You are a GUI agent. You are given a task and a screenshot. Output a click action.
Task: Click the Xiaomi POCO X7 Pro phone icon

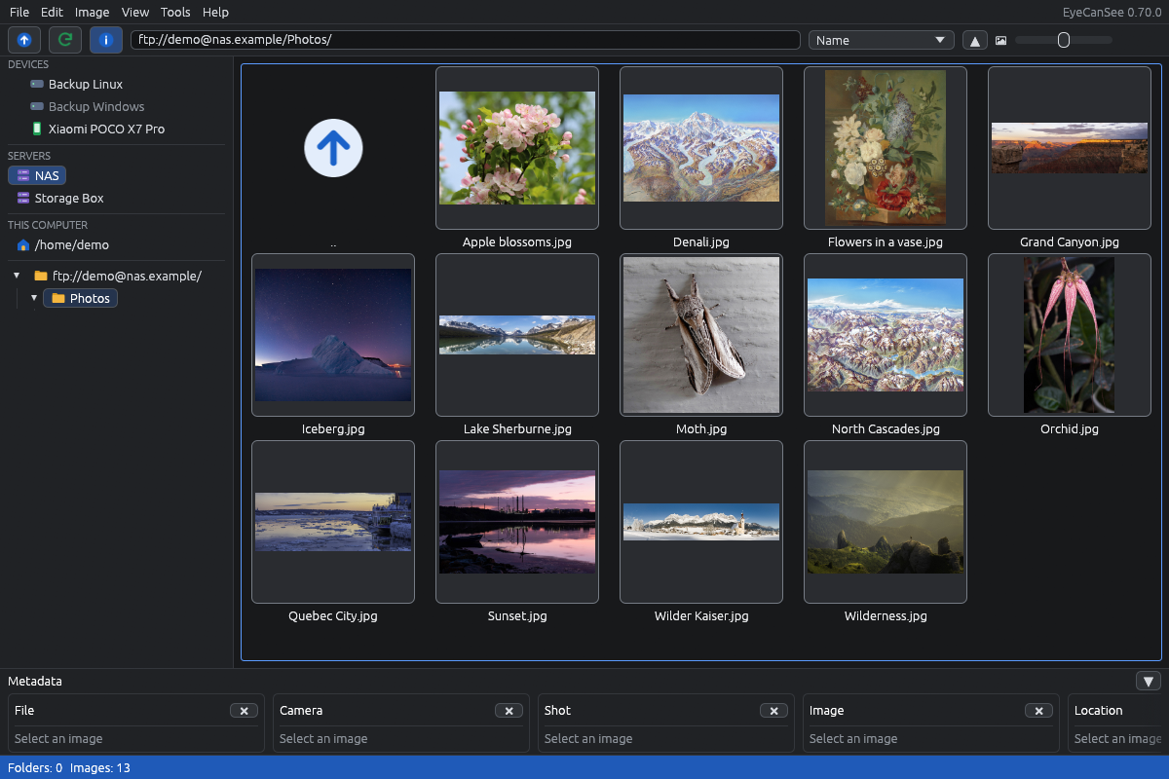coord(37,129)
